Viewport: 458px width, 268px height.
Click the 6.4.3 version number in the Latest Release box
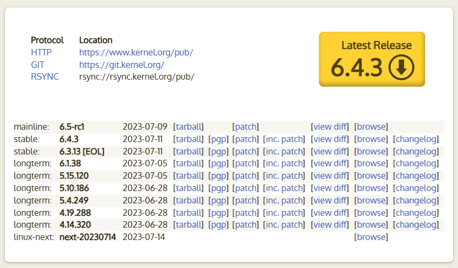tap(356, 68)
